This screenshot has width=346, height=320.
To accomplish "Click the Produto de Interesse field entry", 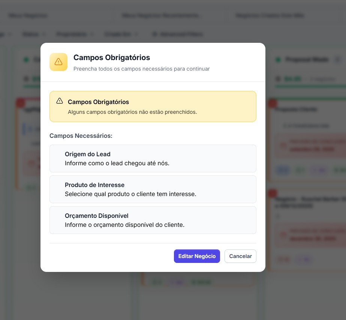I will point(153,189).
